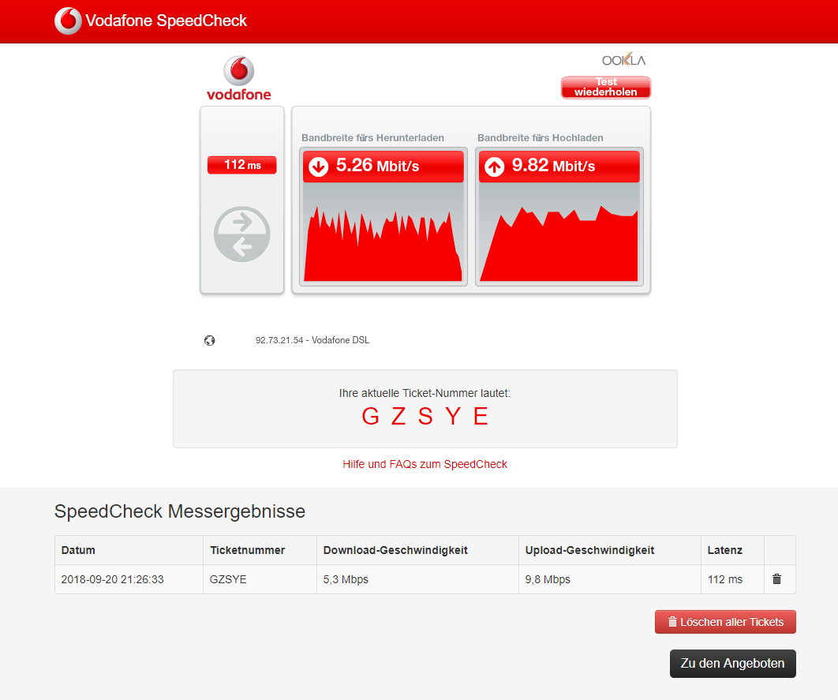Click the upload arrow icon beside 9.82 Mbit/s
The image size is (838, 700).
(494, 167)
